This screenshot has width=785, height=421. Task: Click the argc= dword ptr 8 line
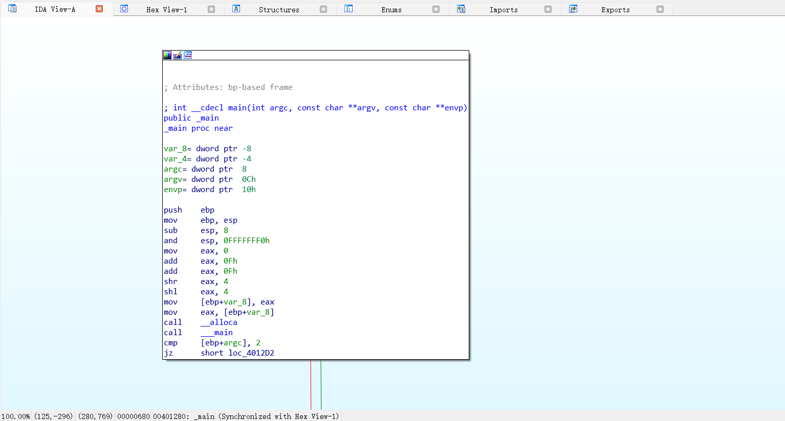(x=205, y=169)
